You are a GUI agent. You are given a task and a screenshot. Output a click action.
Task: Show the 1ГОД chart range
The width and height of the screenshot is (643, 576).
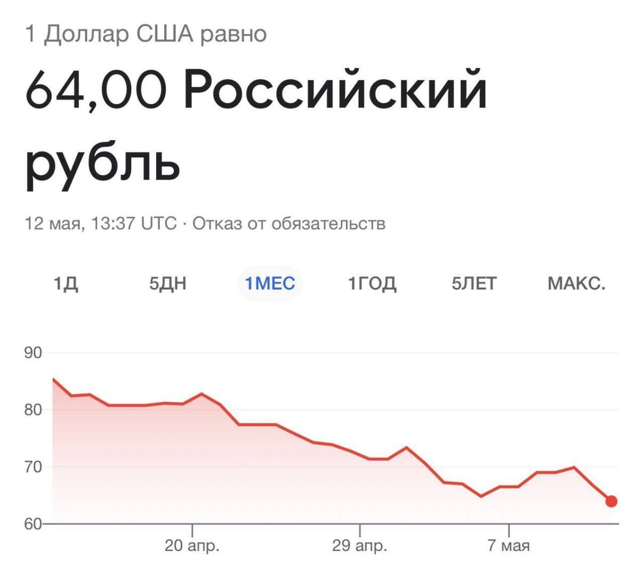click(x=372, y=283)
